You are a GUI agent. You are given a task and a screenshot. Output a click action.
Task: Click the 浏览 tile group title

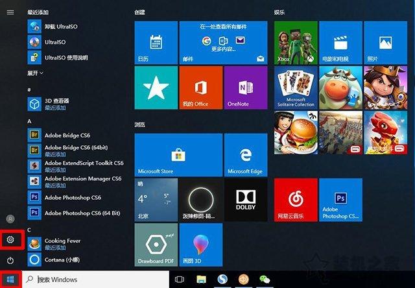click(140, 125)
